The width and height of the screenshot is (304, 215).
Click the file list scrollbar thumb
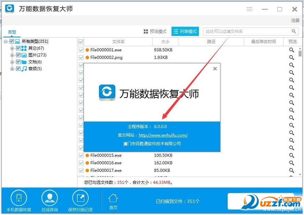pyautogui.click(x=300, y=53)
